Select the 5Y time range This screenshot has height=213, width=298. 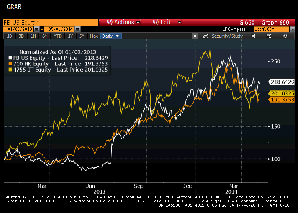[82, 36]
